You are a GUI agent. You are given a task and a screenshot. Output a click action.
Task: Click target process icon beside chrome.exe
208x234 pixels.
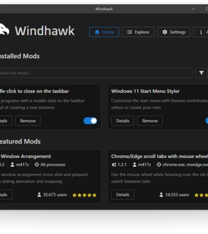coord(159,165)
